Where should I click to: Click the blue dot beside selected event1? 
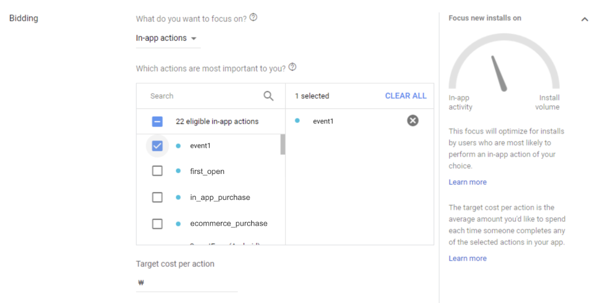click(x=297, y=121)
